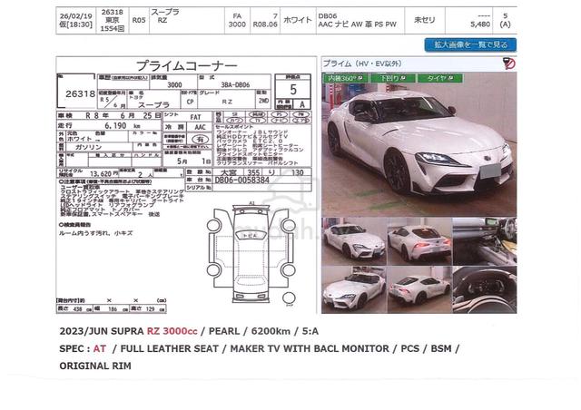Click the header date 26/02/19 cell
The image size is (581, 410).
point(76,20)
